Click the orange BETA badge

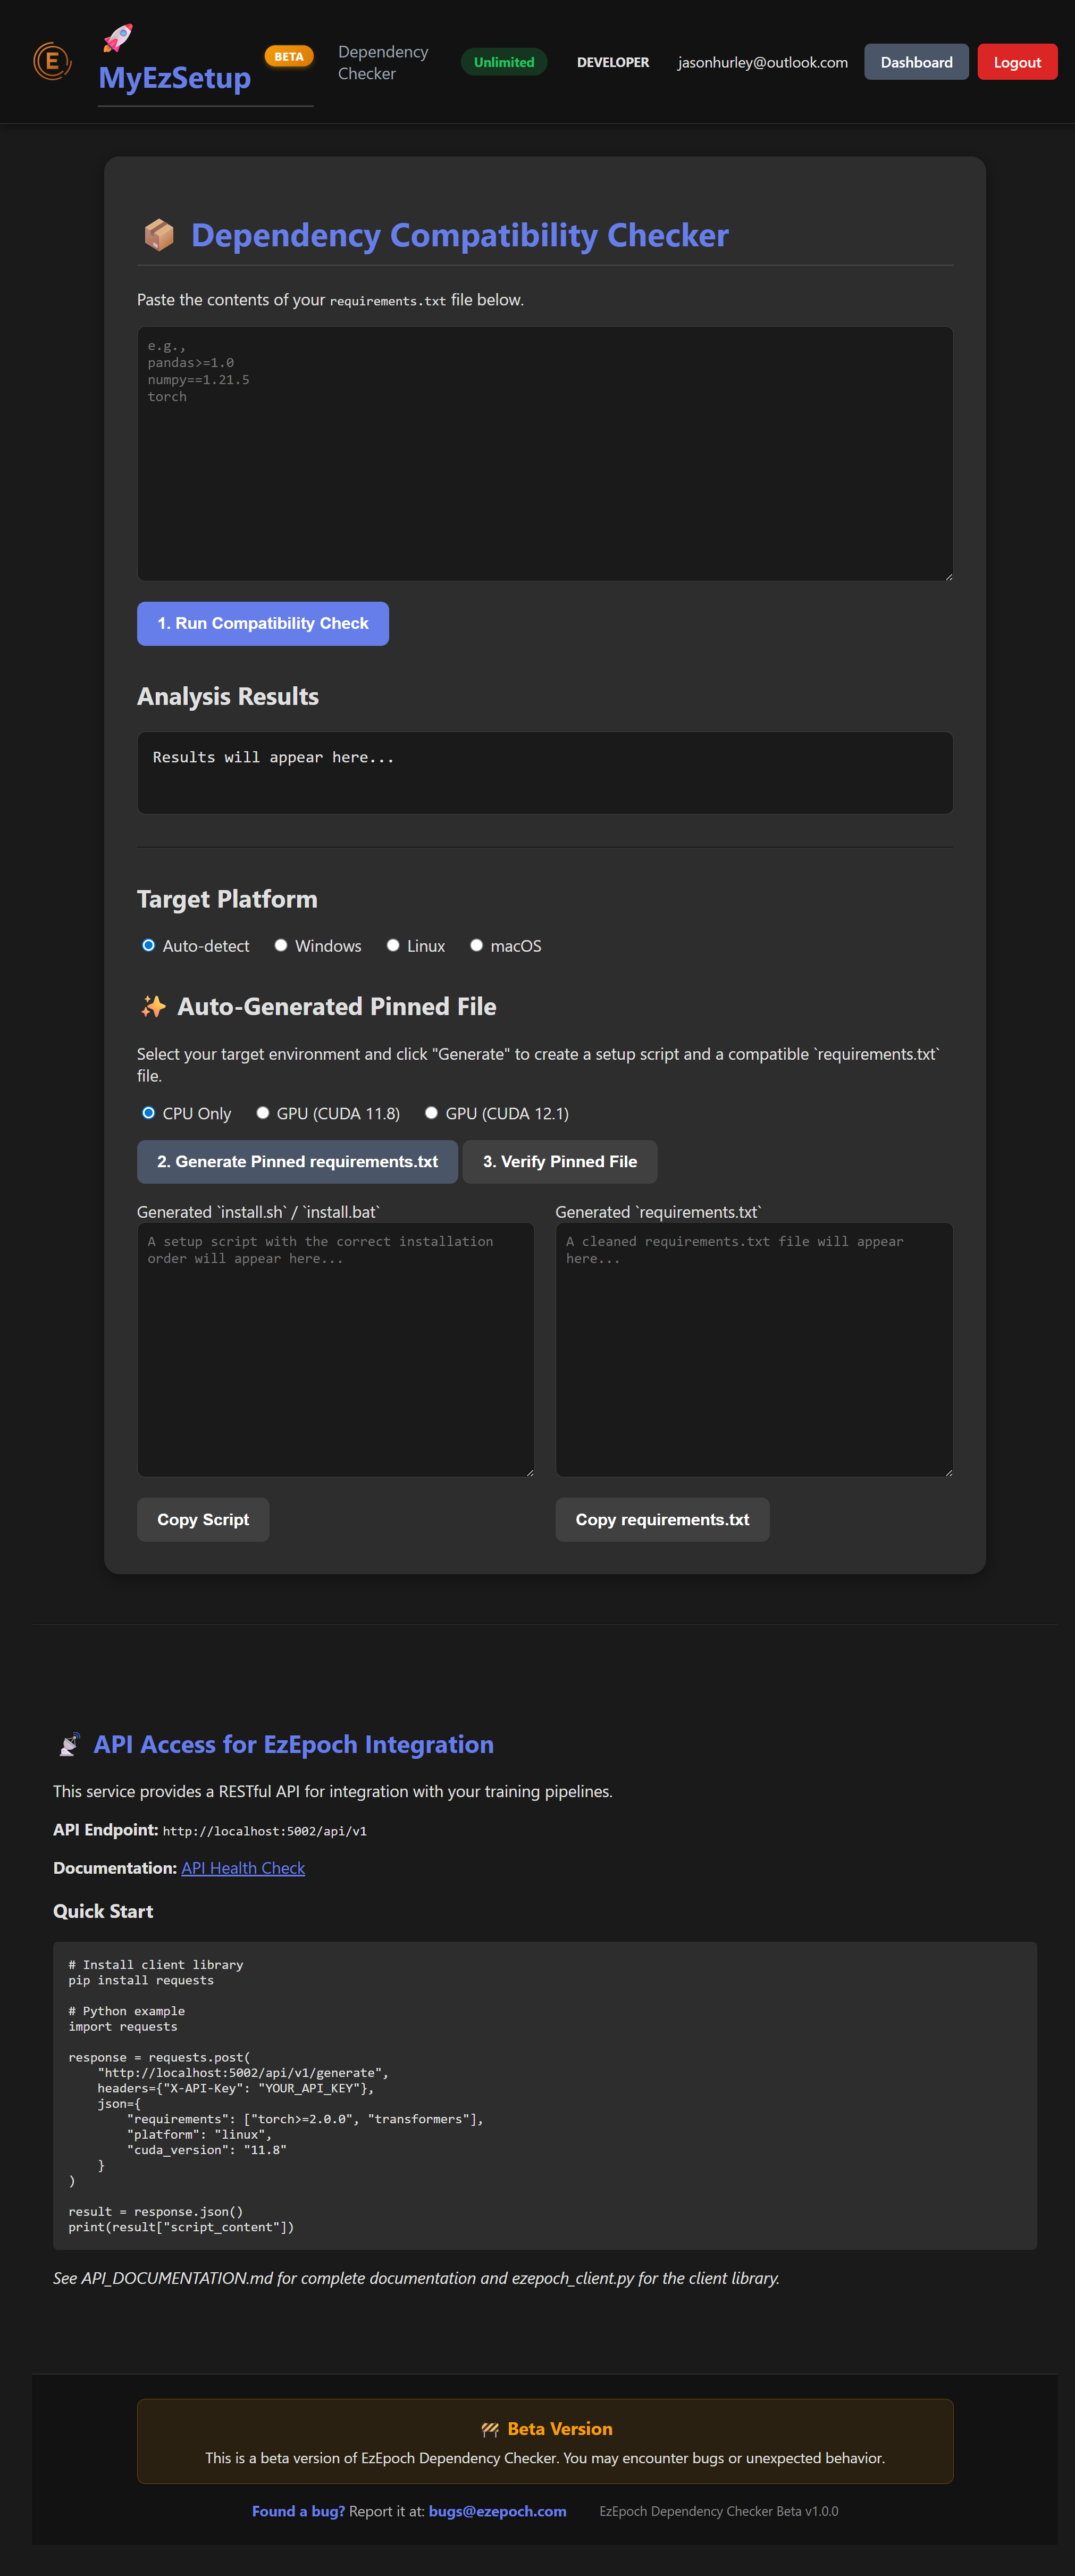[x=289, y=57]
